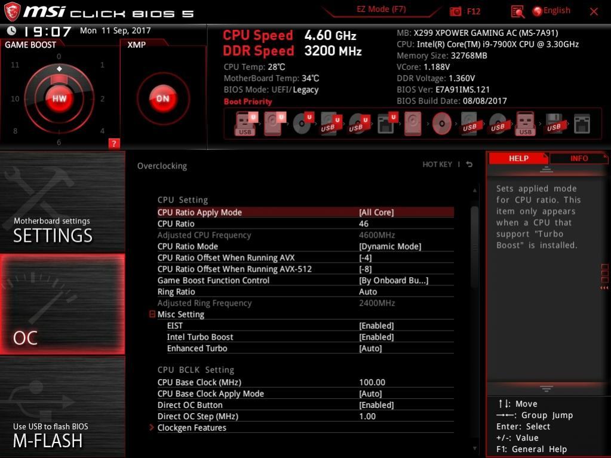Click the Adjusted Ring Frequency 2400MHz row

pyautogui.click(x=306, y=303)
